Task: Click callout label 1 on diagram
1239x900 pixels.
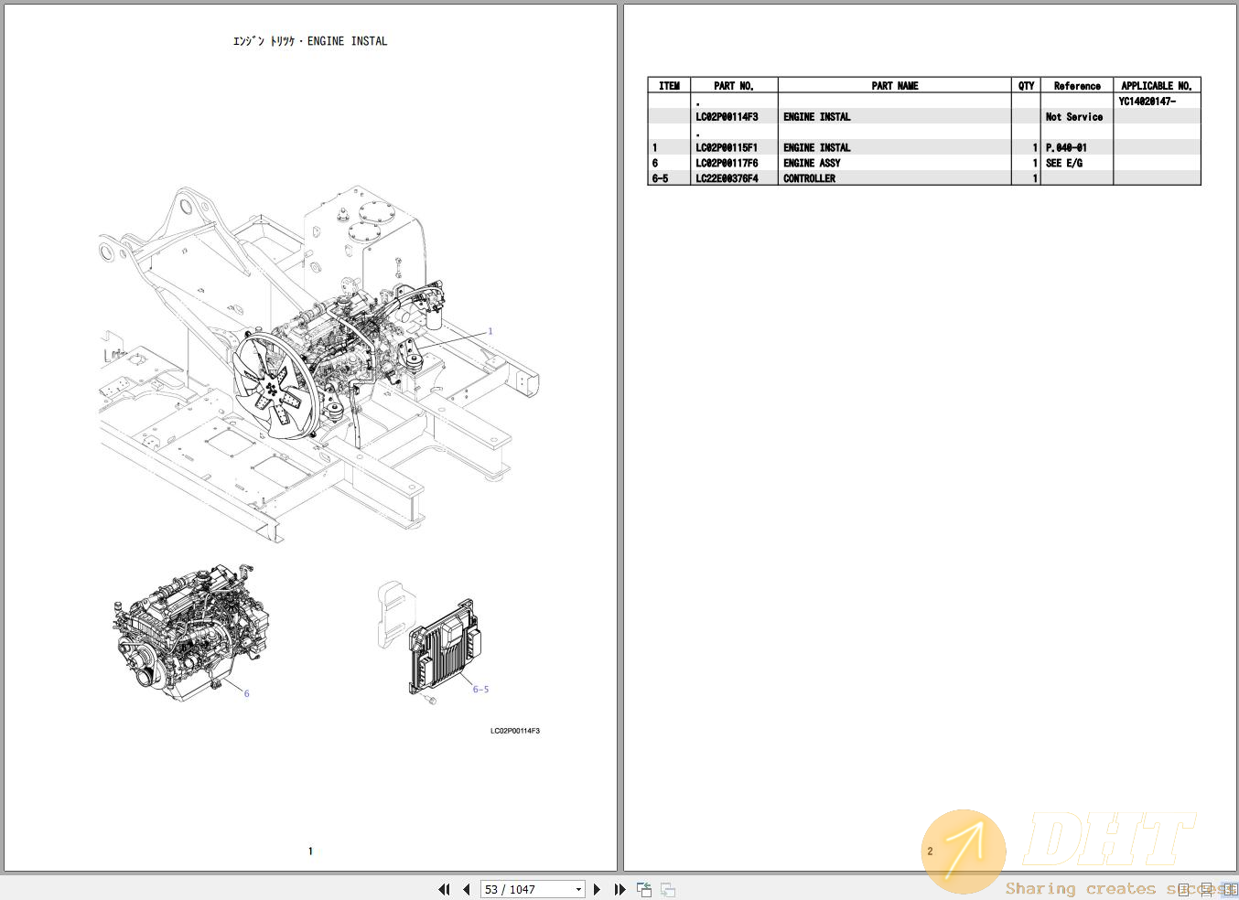Action: pos(490,331)
